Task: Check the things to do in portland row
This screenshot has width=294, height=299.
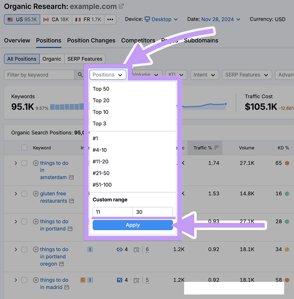Action: point(24,222)
